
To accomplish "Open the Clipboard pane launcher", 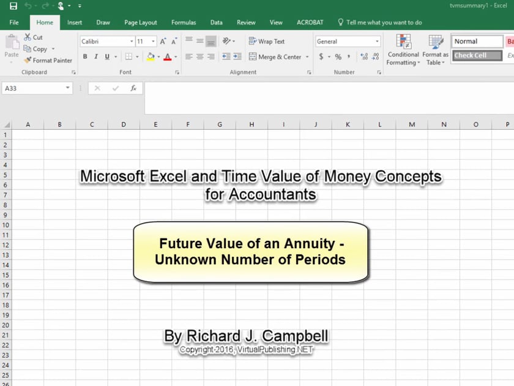I will (x=74, y=72).
